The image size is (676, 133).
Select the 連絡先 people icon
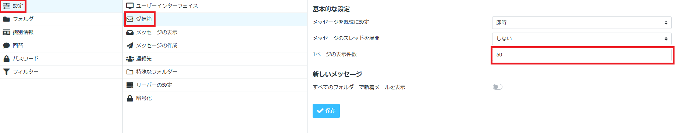(x=130, y=59)
